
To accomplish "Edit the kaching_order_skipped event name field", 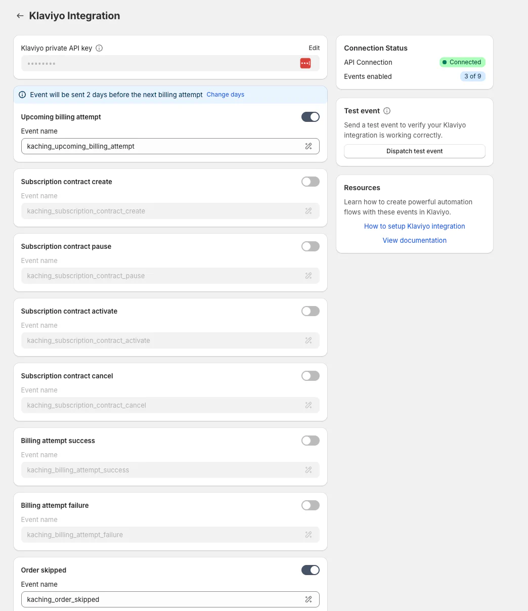I will click(x=170, y=599).
